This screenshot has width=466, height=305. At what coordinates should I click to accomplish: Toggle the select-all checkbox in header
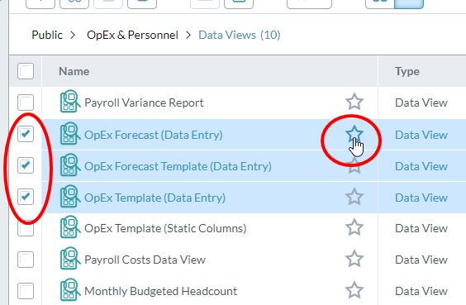[x=26, y=71]
